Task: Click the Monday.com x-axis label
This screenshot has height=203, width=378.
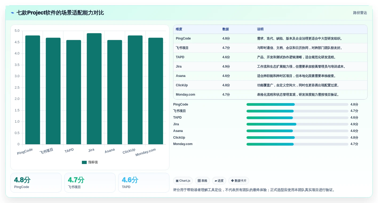Action: (x=146, y=152)
